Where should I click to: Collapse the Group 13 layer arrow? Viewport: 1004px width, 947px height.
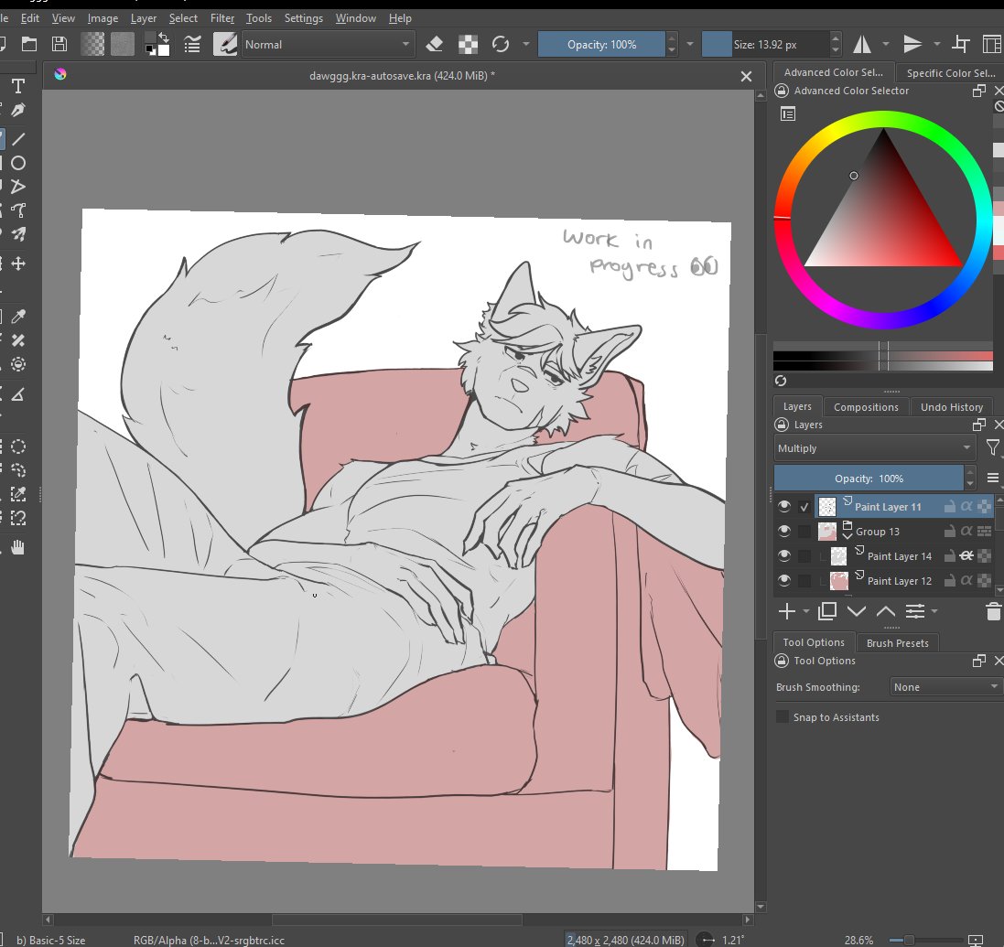coord(847,535)
